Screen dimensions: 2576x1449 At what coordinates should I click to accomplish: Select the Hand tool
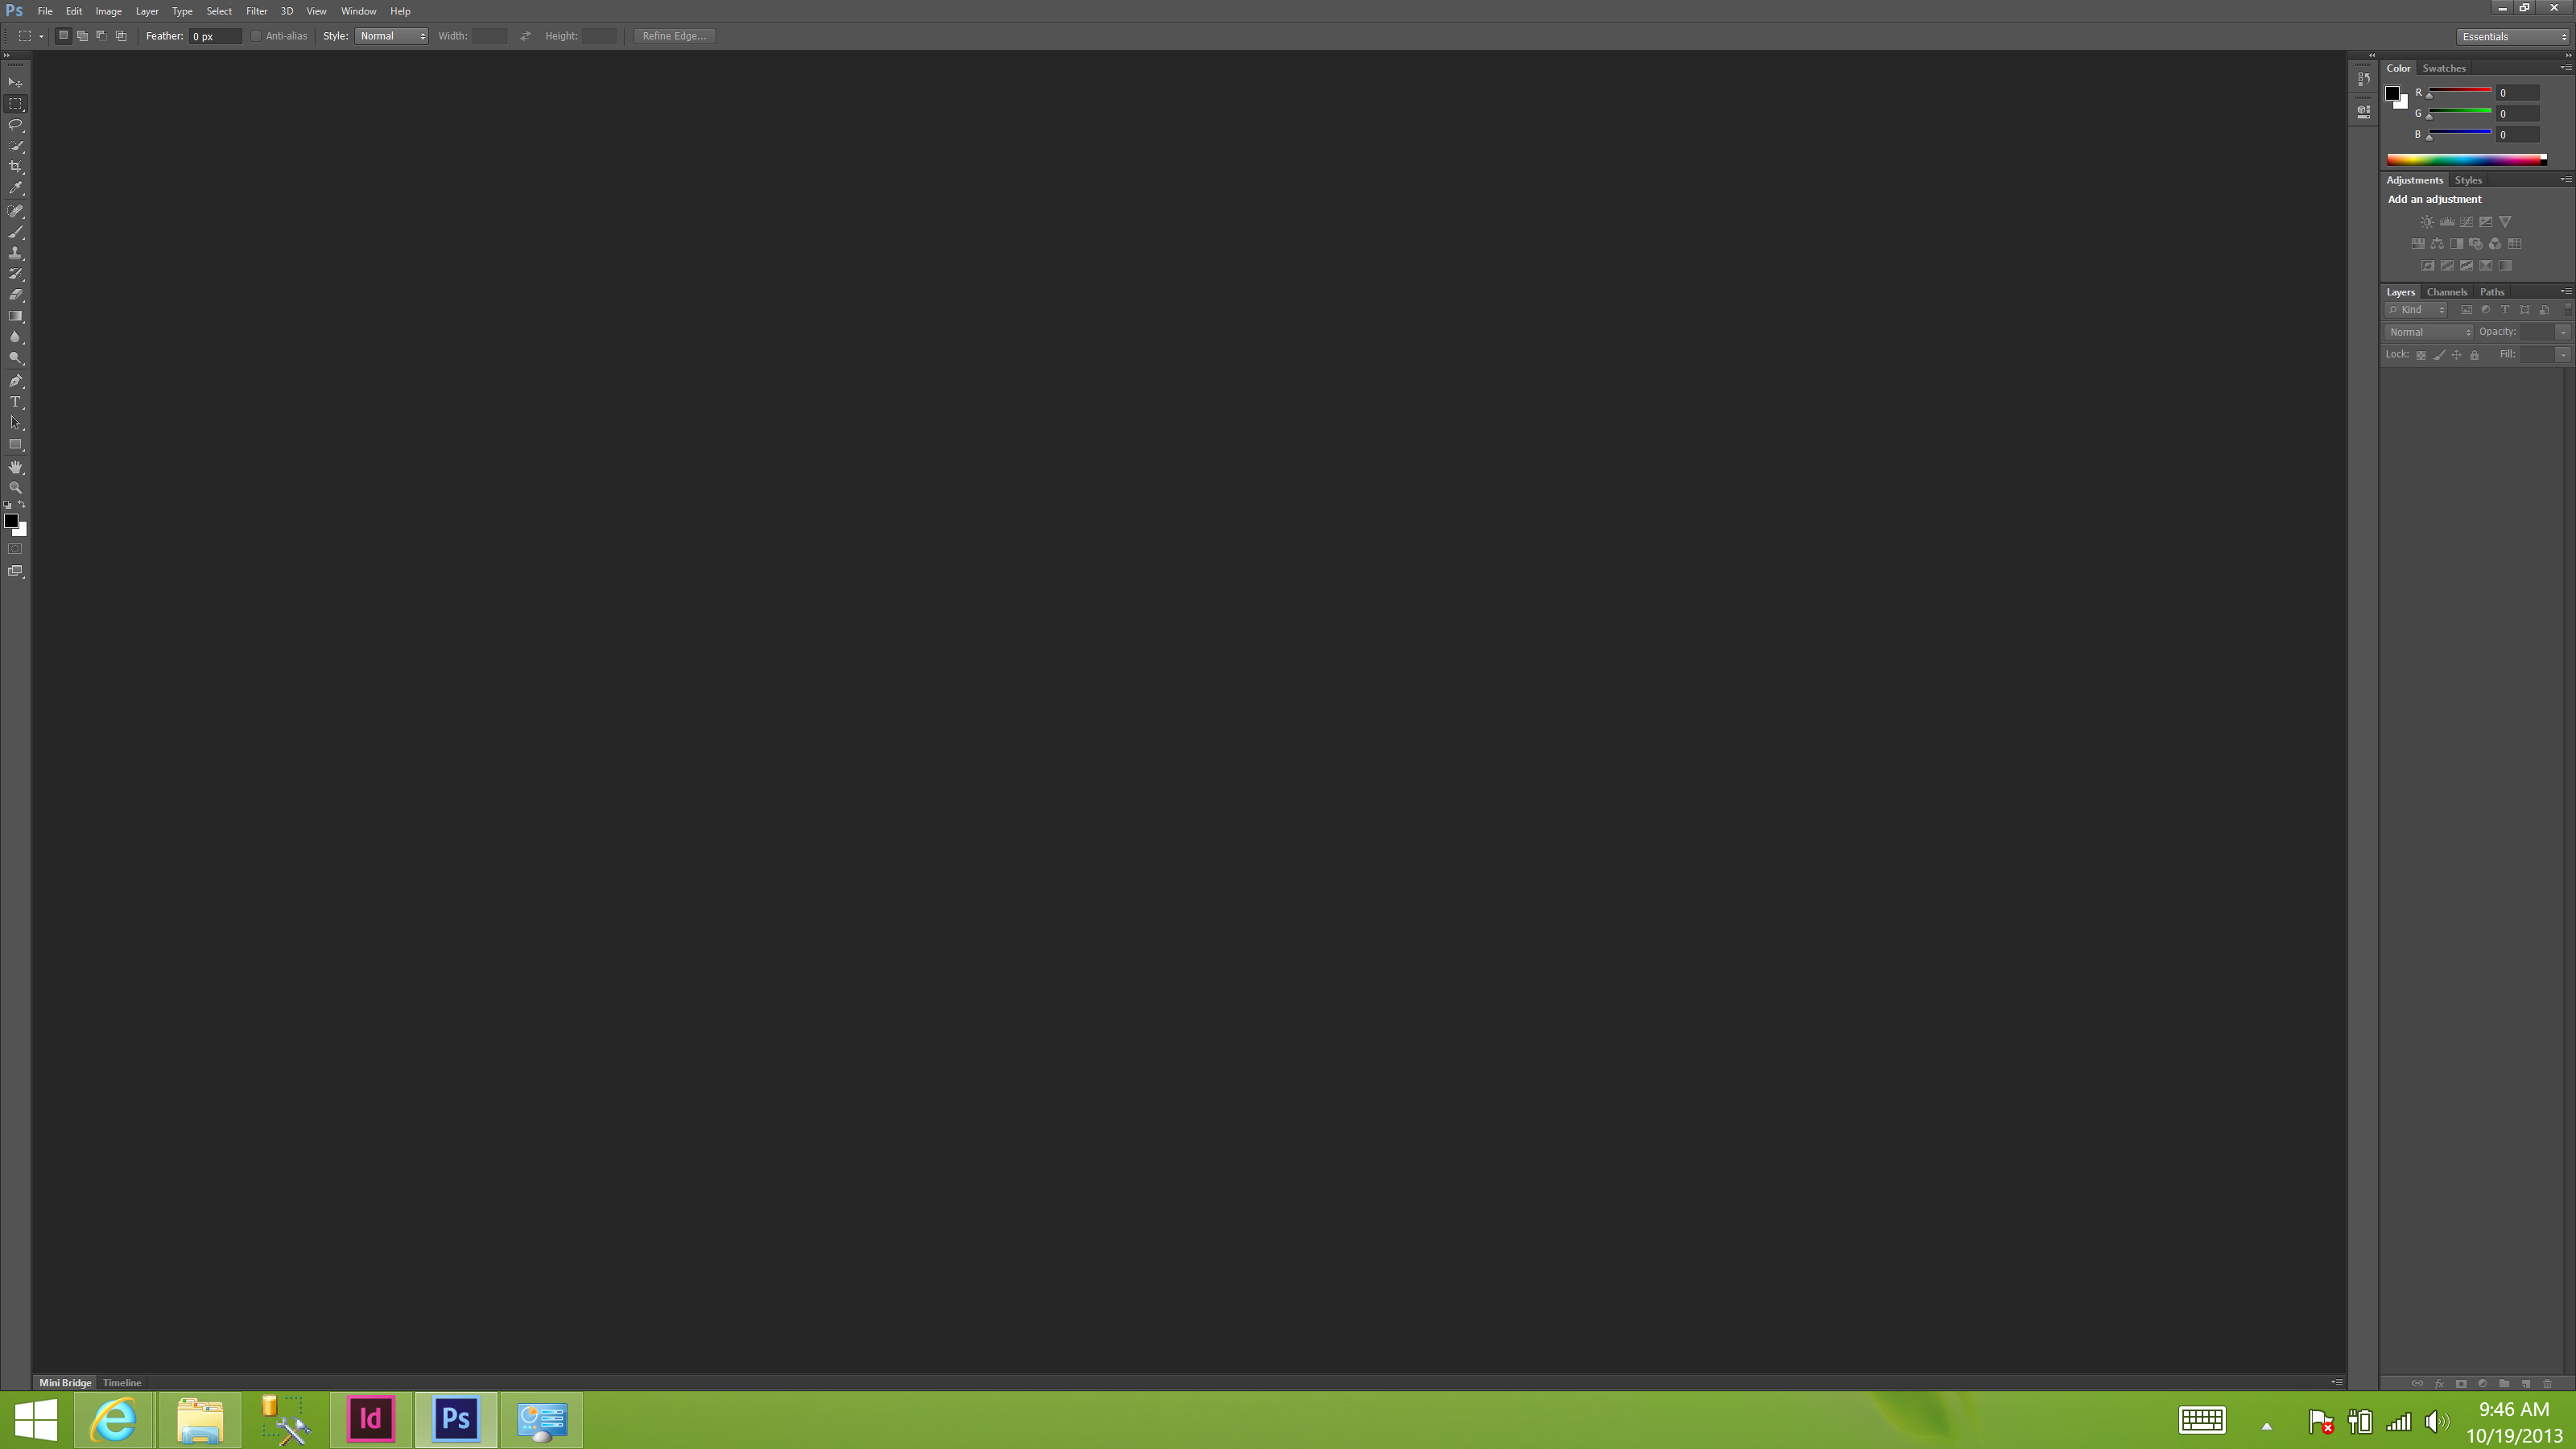(x=16, y=467)
